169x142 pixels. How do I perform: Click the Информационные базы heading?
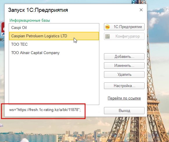pos(30,21)
